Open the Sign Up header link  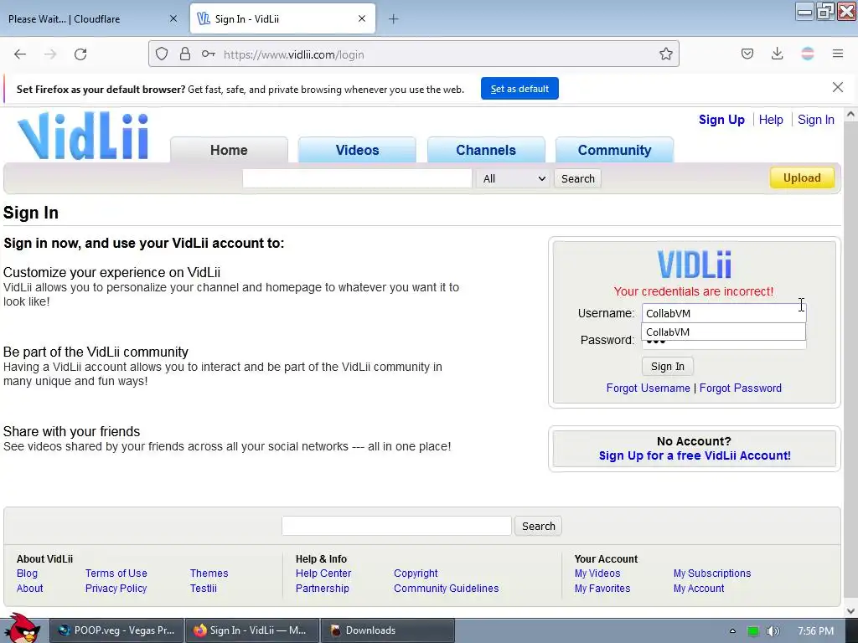pos(721,120)
